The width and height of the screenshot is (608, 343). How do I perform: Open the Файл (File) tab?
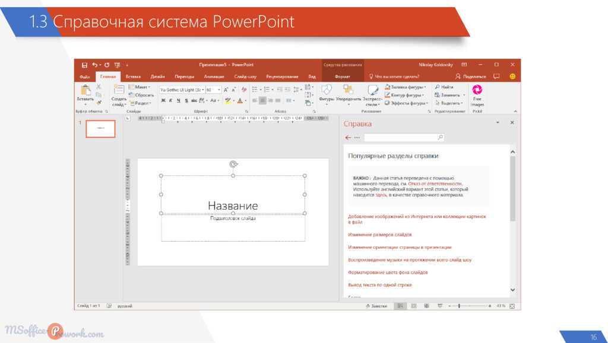[x=85, y=76]
